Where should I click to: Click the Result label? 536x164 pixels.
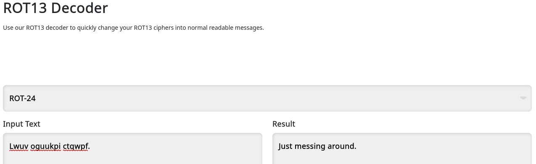click(284, 124)
